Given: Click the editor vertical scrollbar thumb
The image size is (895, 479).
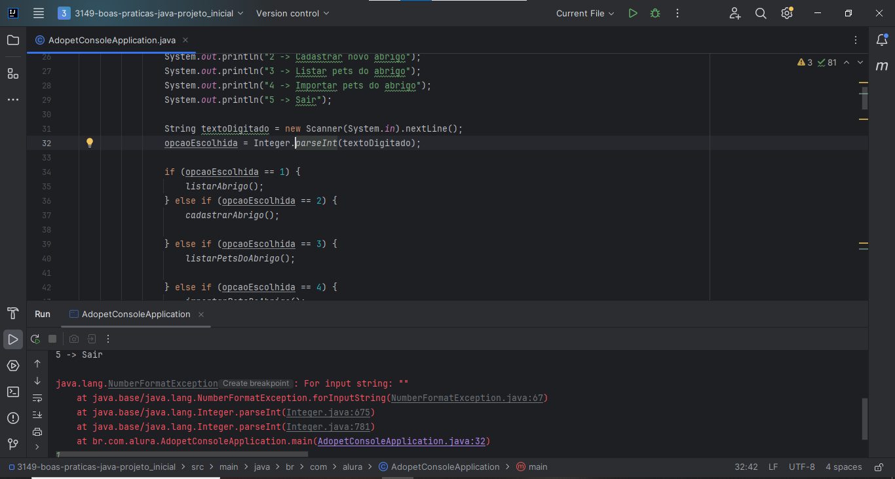Looking at the screenshot, I should click(865, 98).
